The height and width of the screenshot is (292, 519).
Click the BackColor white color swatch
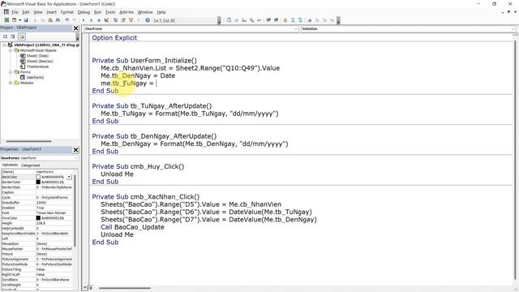coord(38,177)
